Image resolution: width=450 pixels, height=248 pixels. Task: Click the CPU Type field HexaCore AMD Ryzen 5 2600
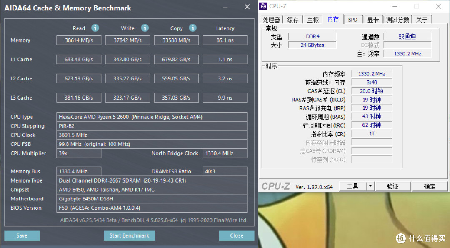(x=152, y=117)
